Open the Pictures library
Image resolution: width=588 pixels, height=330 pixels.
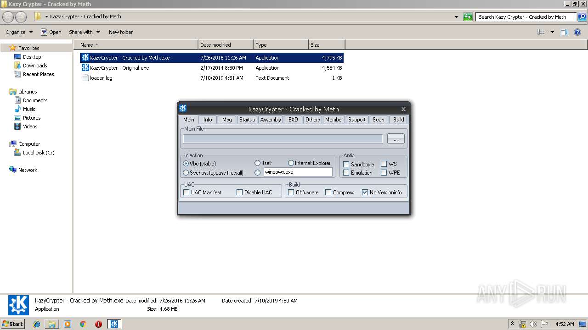point(28,118)
